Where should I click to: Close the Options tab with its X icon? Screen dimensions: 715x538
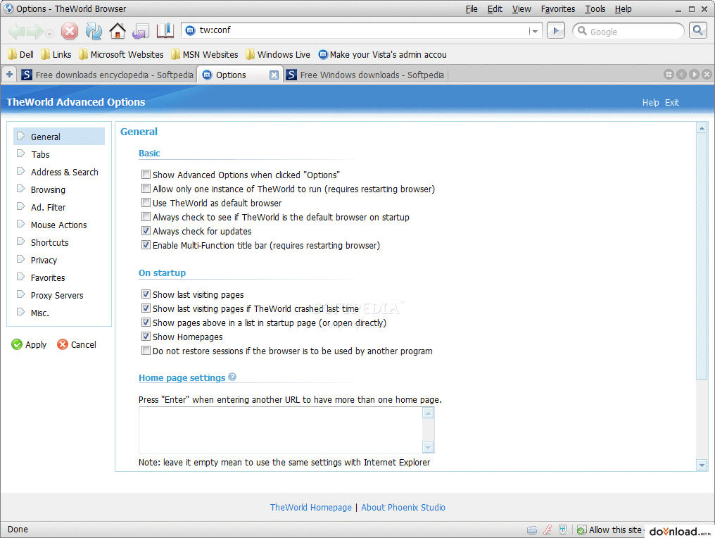[274, 75]
